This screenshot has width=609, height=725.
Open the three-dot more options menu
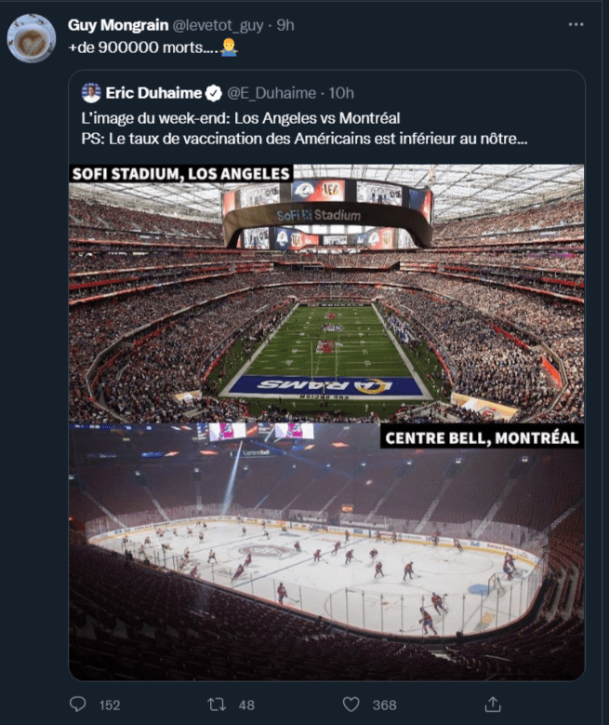click(576, 24)
